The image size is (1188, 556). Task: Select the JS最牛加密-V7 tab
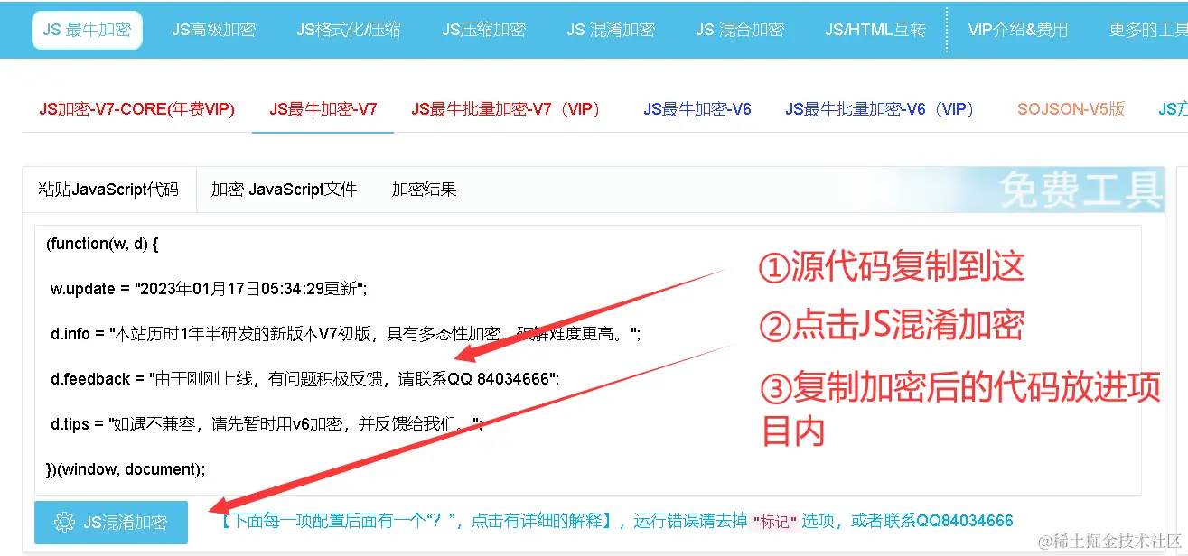(x=323, y=109)
